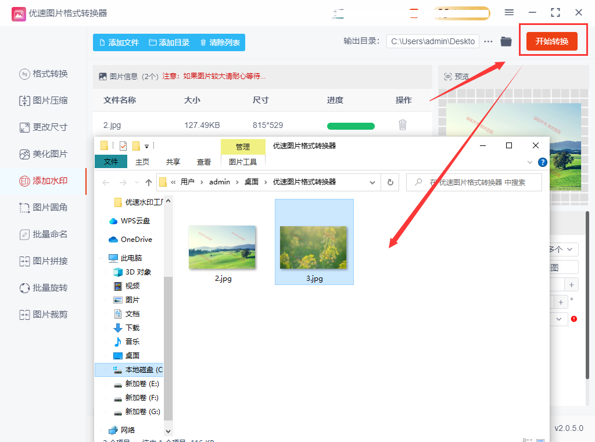Open the 批量命名 batch rename tool
Screen dimensions: 595x442
click(44, 234)
